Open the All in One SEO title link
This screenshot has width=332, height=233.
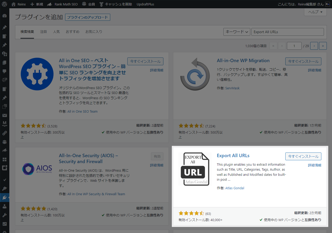pos(92,69)
